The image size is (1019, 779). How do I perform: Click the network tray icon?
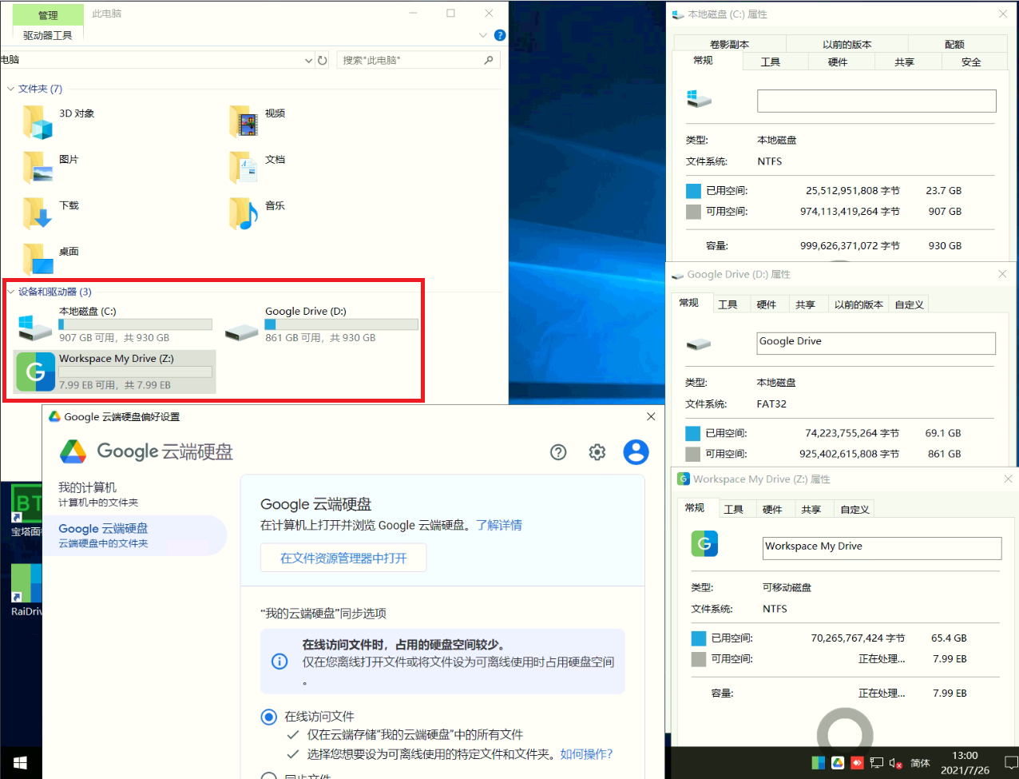click(876, 763)
